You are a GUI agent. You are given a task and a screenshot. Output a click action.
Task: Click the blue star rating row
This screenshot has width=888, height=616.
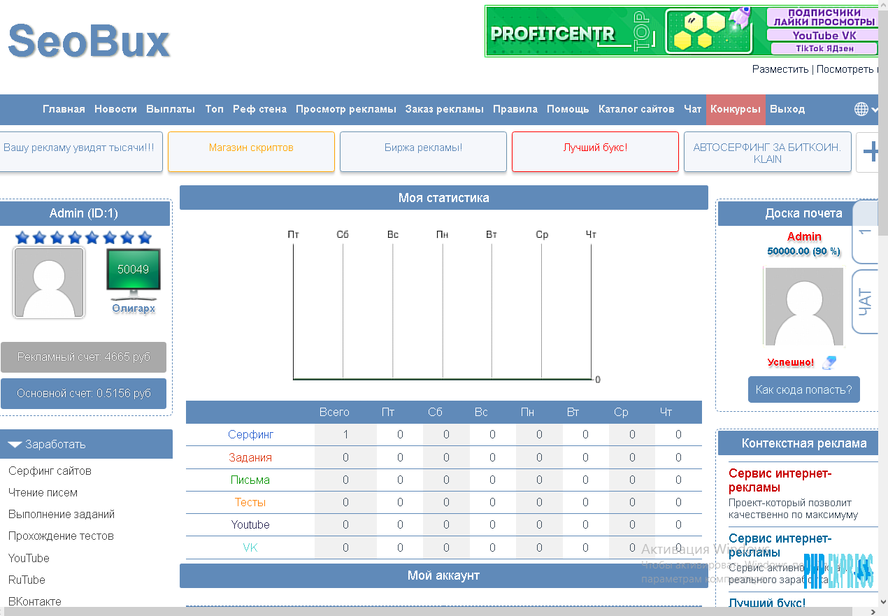(x=83, y=238)
